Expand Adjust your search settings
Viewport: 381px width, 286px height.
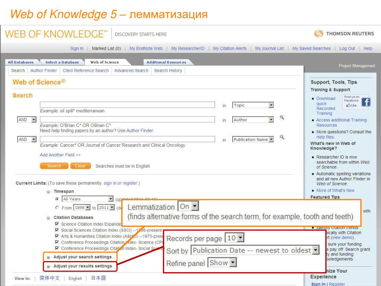coord(48,257)
